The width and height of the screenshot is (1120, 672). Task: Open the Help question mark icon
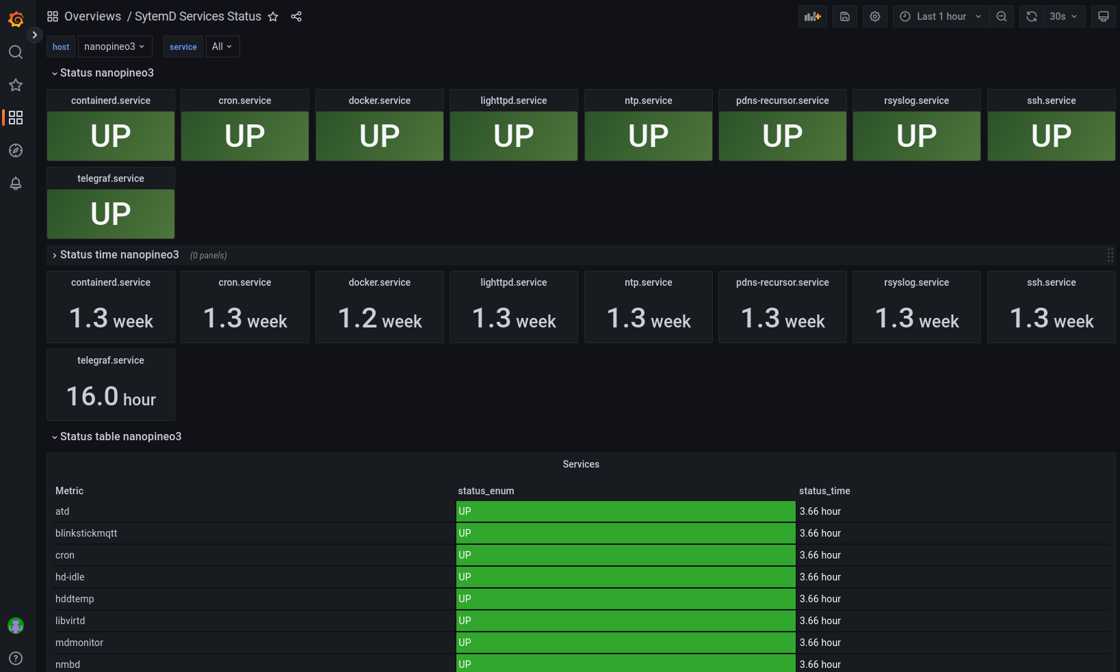(x=16, y=658)
